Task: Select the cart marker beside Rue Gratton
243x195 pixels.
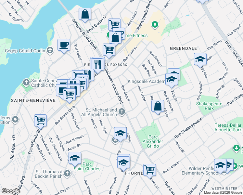Action: tap(109, 50)
